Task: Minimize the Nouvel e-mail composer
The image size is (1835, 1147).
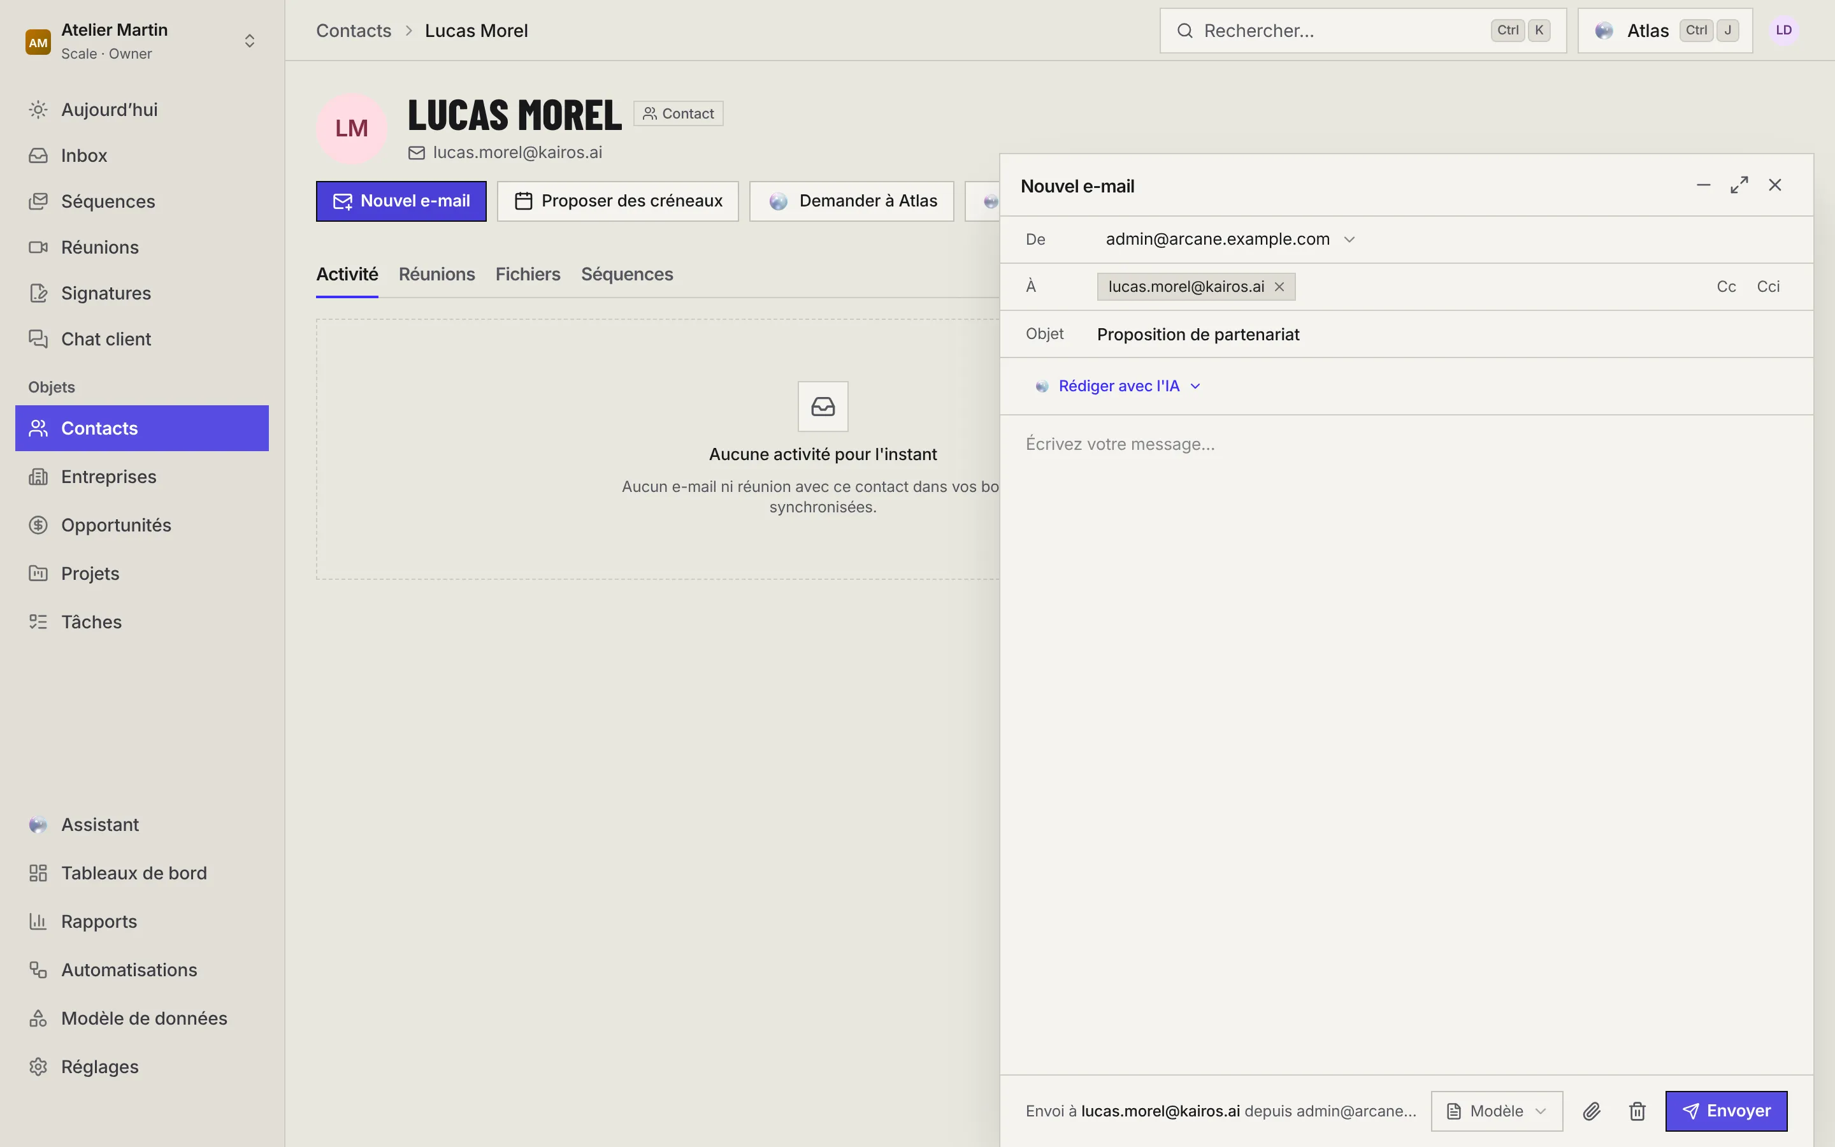Action: [1703, 185]
